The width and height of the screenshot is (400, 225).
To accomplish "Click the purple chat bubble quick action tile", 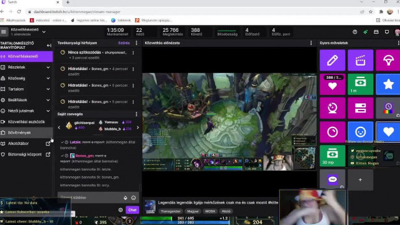I will [x=332, y=179].
